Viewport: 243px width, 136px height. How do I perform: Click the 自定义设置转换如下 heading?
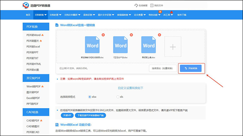(x=131, y=88)
